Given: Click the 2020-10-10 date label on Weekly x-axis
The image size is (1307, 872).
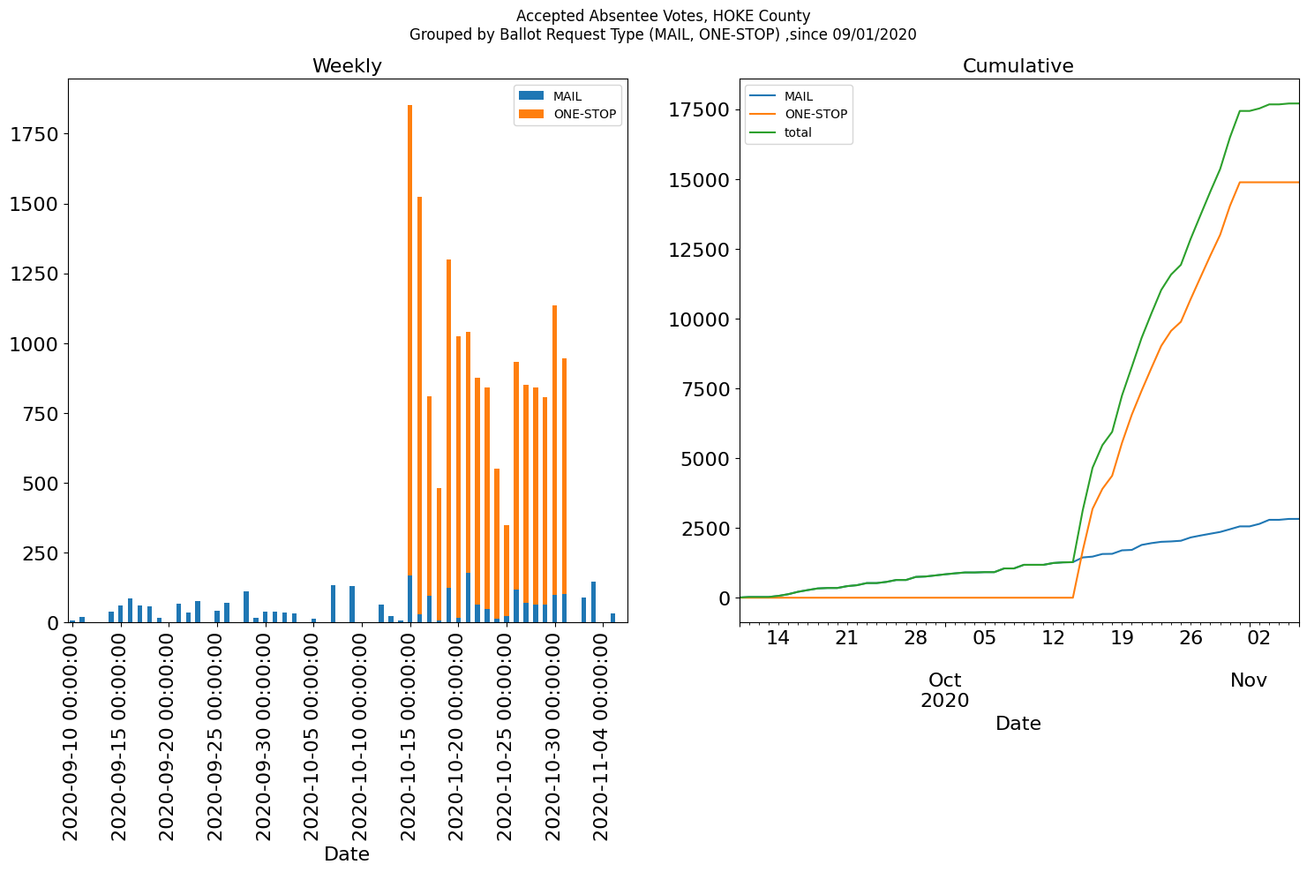Looking at the screenshot, I should 360,736.
